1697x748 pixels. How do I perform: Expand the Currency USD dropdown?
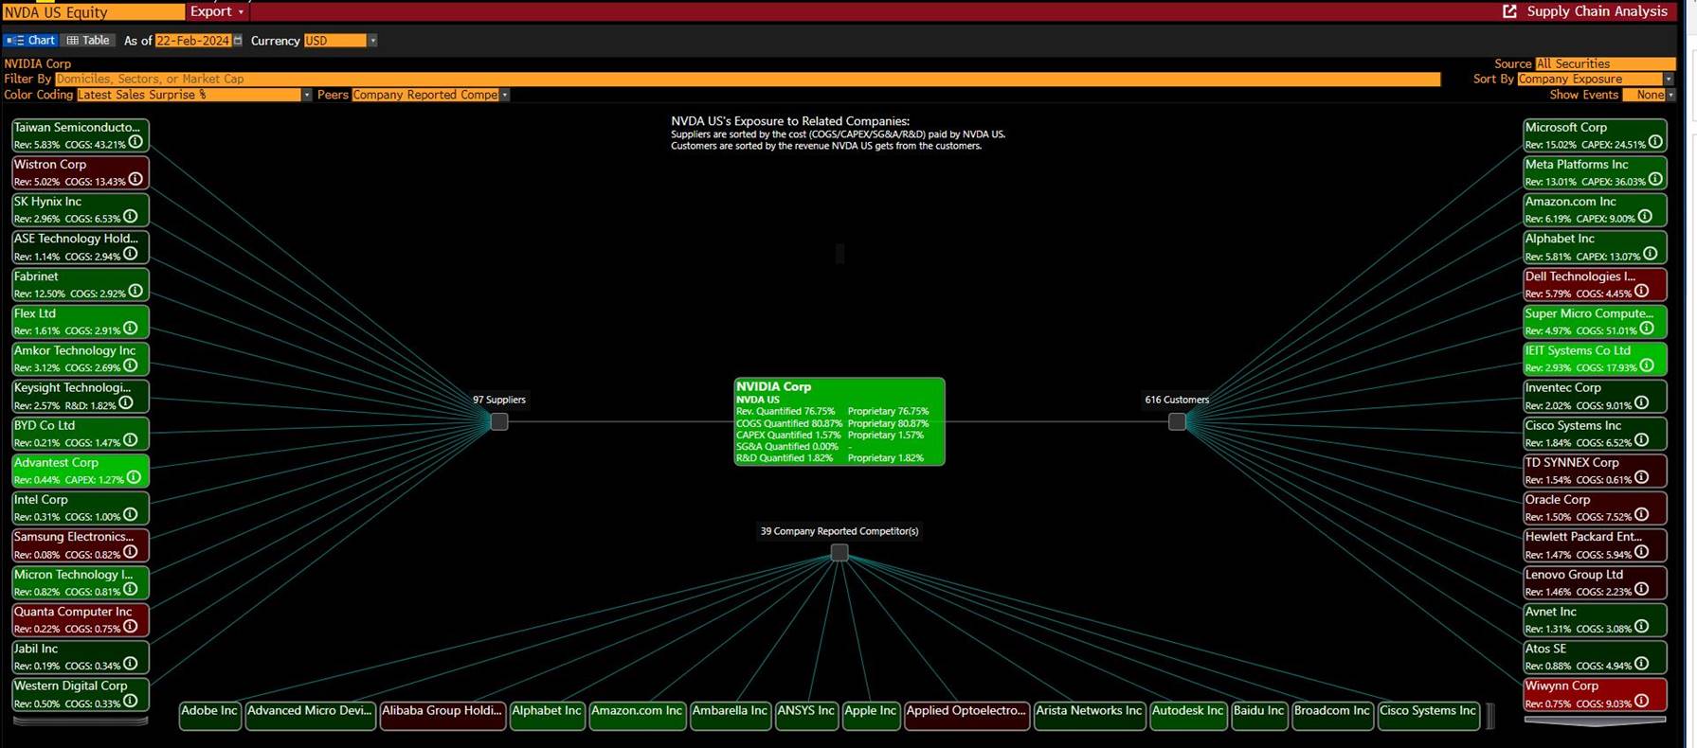[x=372, y=41]
